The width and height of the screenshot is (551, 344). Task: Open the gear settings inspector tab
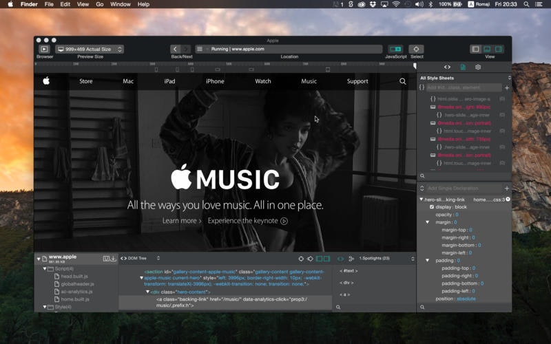[x=478, y=67]
